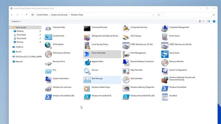Select the Control Panel icon

(x=48, y=37)
